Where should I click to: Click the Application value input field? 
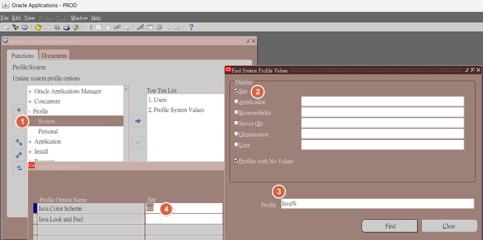tap(383, 101)
